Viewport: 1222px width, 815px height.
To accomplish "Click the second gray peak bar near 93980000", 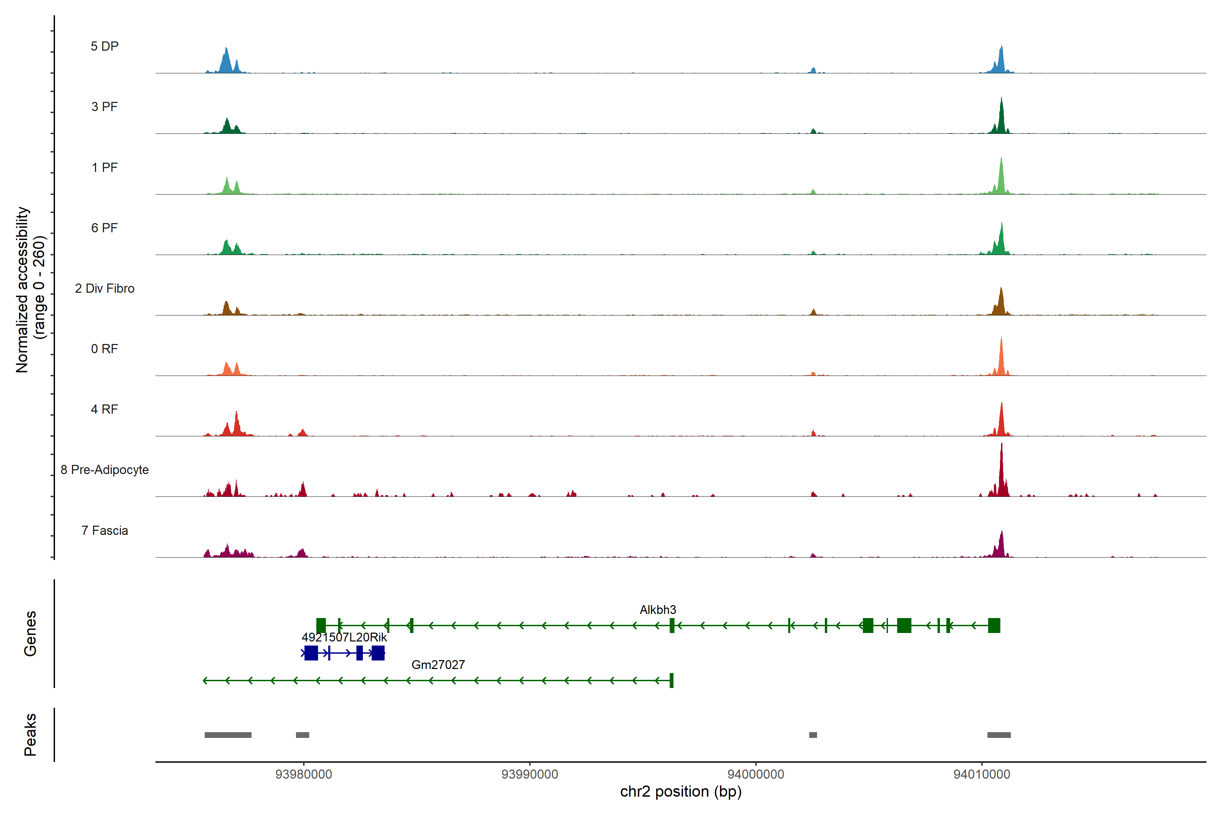I will click(x=302, y=735).
